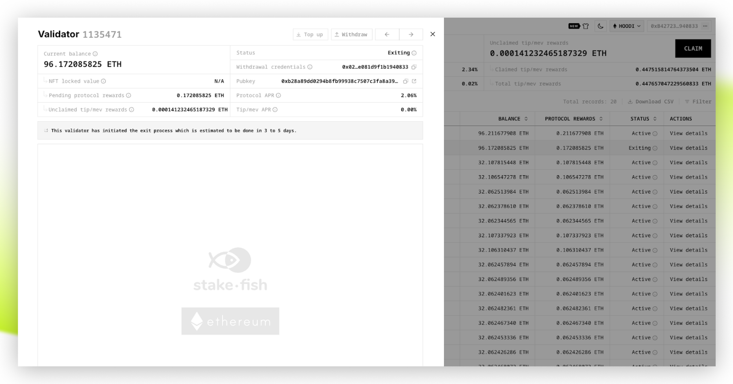The height and width of the screenshot is (384, 733).
Task: Click the Withdraw button
Action: (x=351, y=34)
